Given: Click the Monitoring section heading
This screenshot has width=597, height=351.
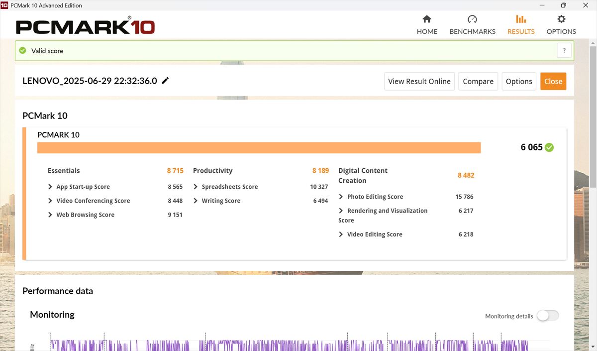Looking at the screenshot, I should click(x=52, y=314).
